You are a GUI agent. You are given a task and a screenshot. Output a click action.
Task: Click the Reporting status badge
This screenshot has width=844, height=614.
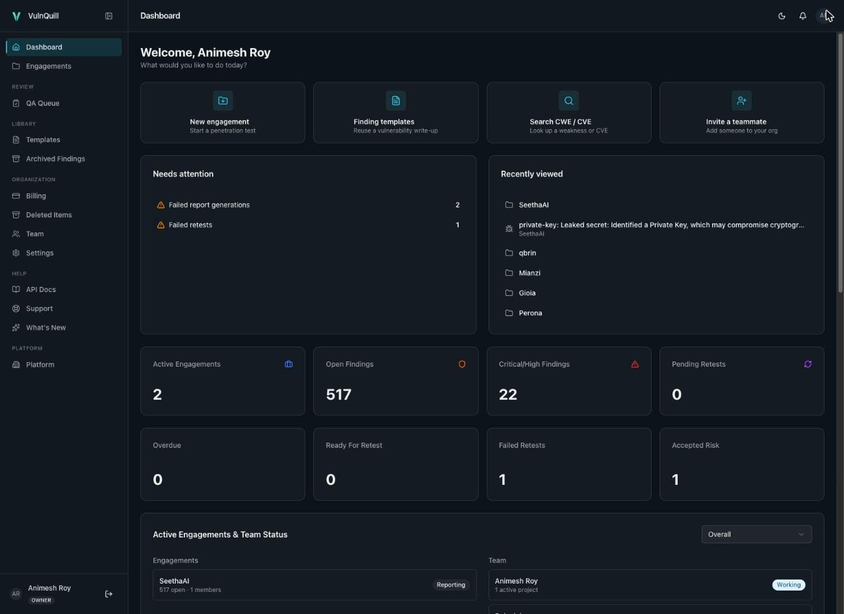tap(451, 585)
